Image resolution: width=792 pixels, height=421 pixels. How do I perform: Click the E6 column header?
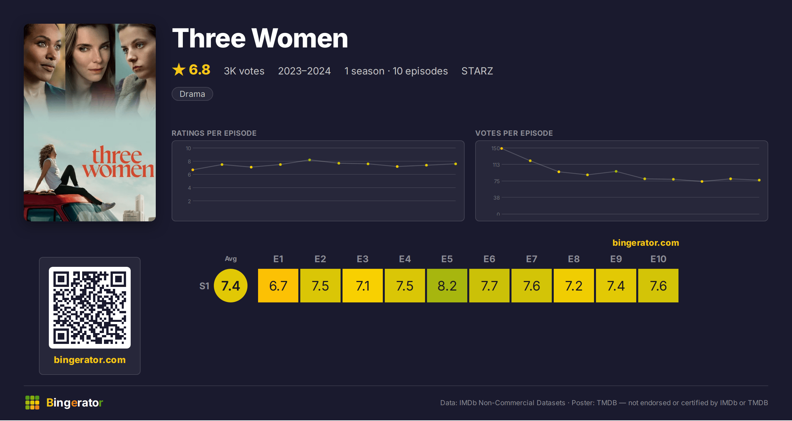[x=489, y=259]
